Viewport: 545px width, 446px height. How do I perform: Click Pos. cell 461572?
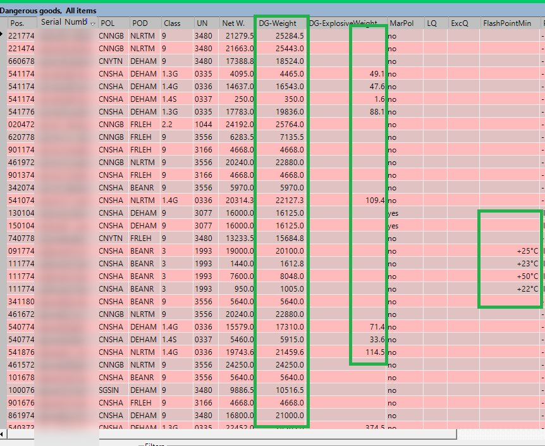pos(21,365)
